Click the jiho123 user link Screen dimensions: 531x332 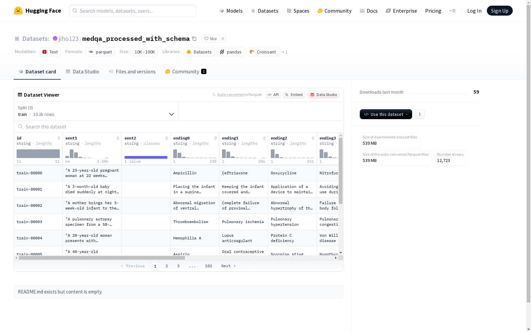click(x=68, y=39)
